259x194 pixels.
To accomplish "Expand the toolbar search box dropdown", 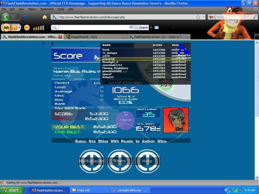I will tap(131, 27).
